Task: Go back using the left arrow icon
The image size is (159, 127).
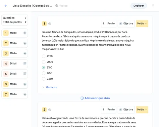Action: pos(6,6)
